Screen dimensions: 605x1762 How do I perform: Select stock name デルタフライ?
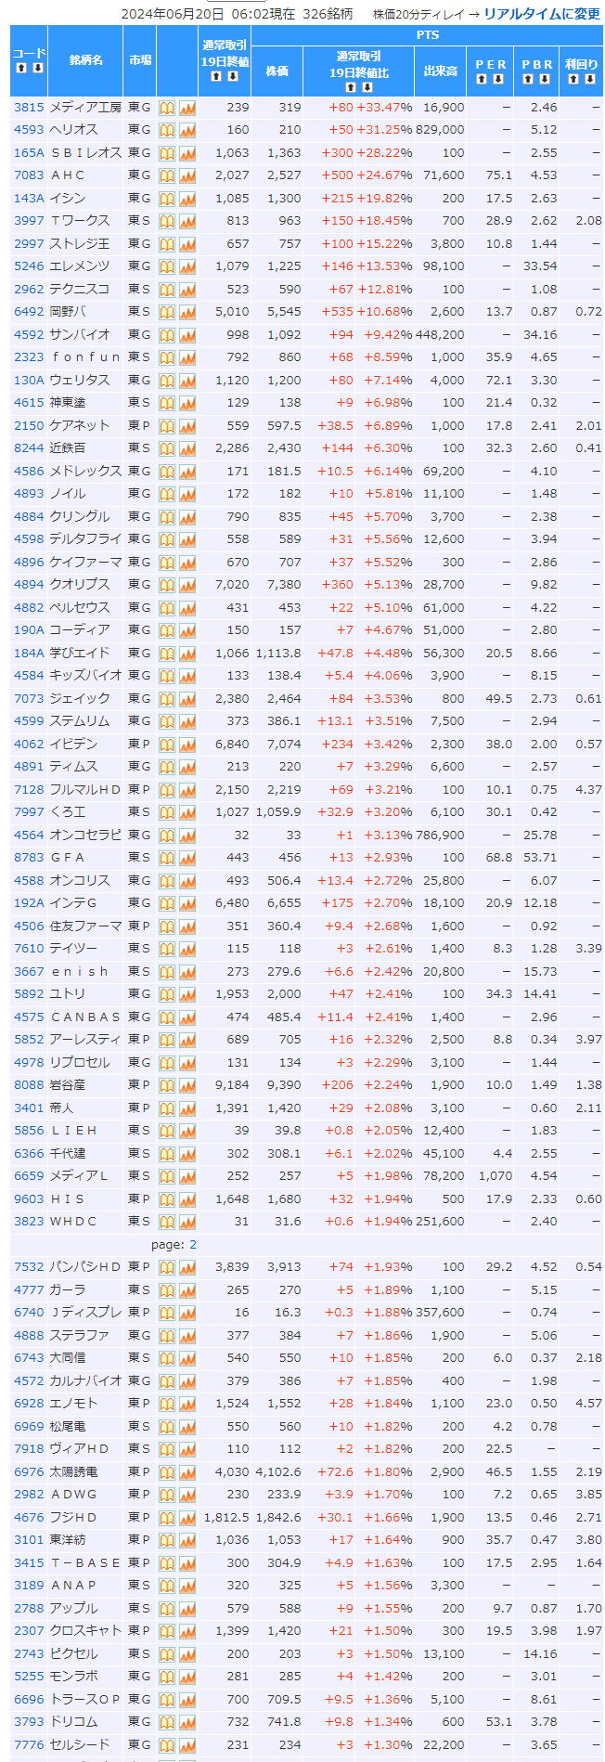[85, 539]
